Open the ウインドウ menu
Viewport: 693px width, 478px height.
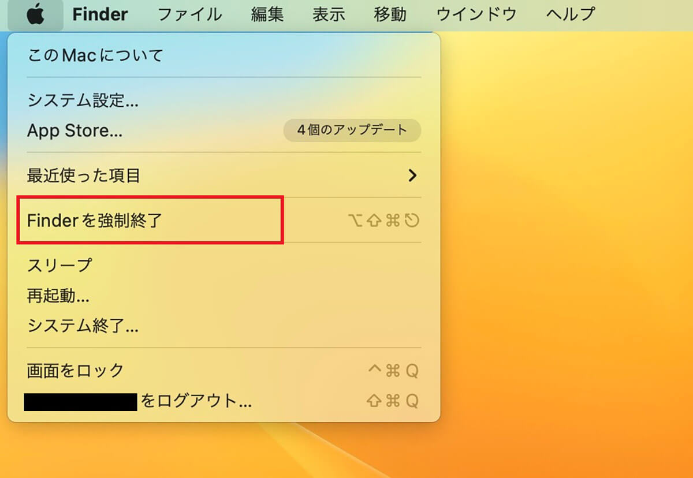click(476, 14)
